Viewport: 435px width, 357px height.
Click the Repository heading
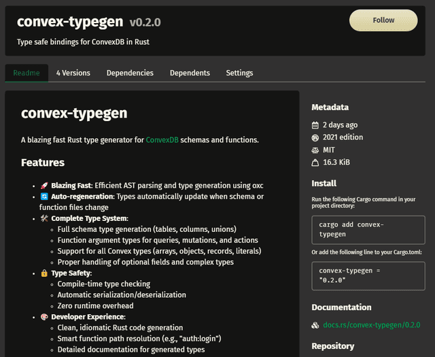[x=332, y=346]
